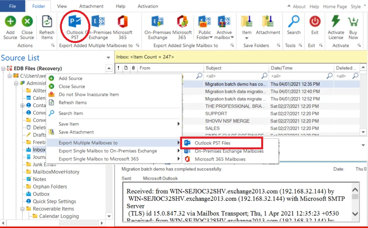Click the Help link in top-right corner

314,6
